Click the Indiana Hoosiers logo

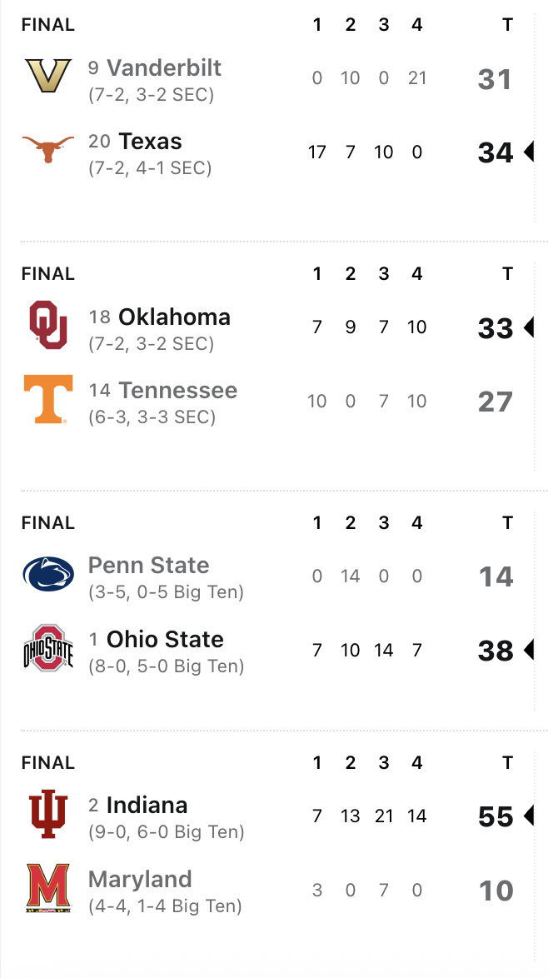pyautogui.click(x=48, y=814)
